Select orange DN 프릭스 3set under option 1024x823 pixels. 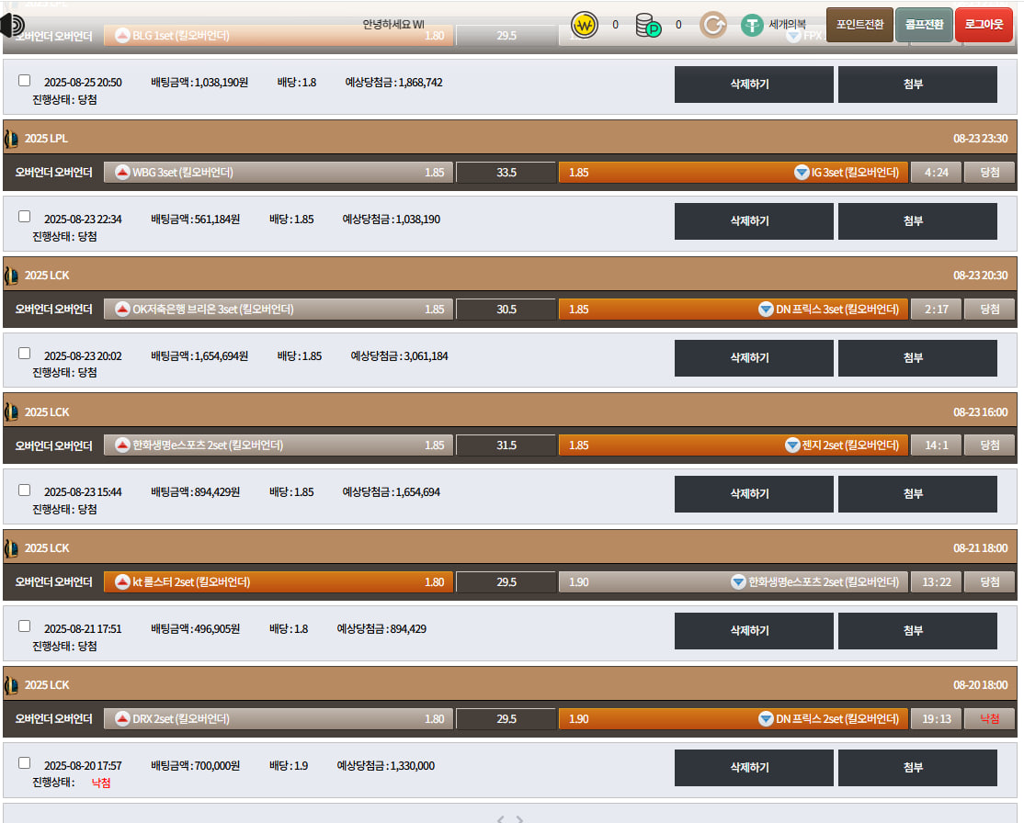click(x=733, y=310)
